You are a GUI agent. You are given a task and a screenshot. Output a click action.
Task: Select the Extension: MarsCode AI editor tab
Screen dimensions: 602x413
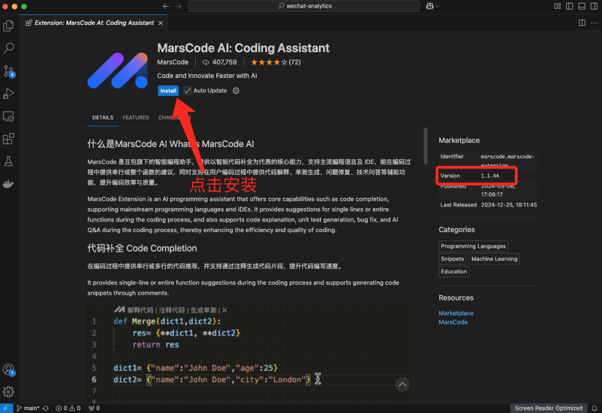click(94, 23)
